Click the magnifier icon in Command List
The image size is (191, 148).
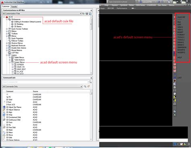90,82
